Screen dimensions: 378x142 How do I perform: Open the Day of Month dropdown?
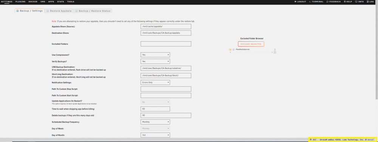155,135
